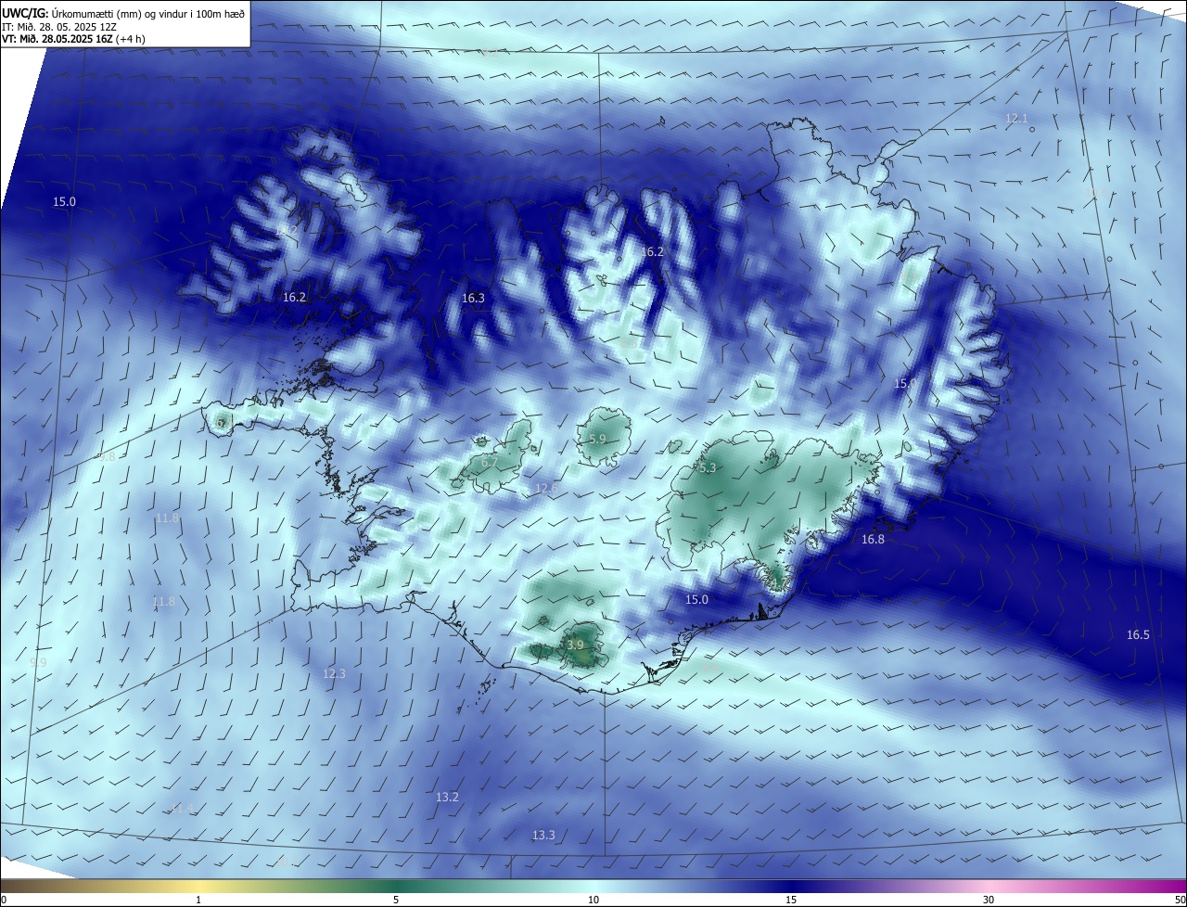Click the 5.3 value on Vatnajökull glacier
The image size is (1187, 907).
(x=708, y=469)
